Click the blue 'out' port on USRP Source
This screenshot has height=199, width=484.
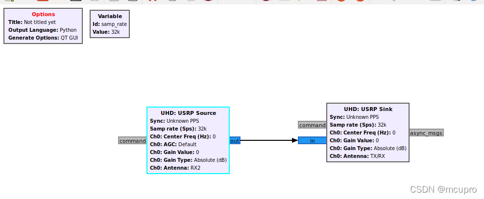(x=235, y=141)
